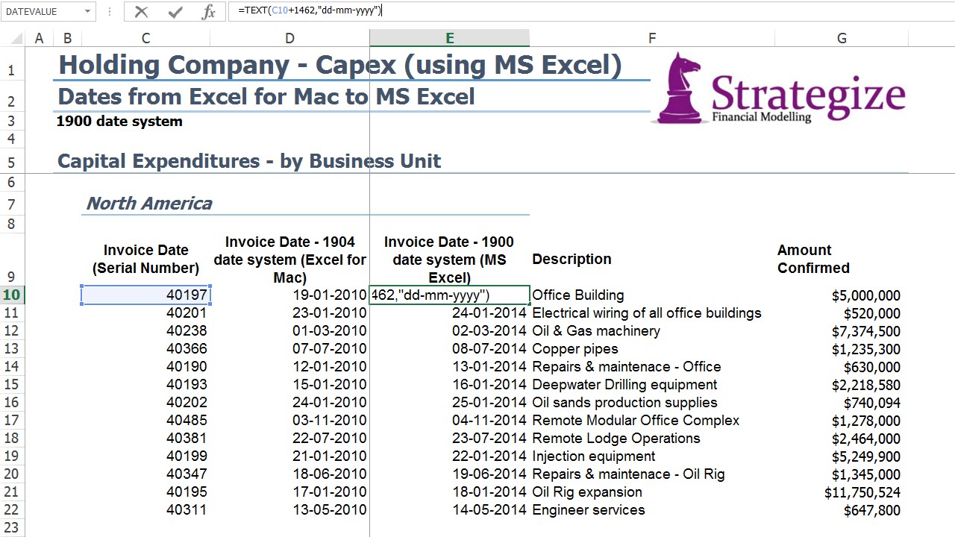Viewport: 955px width, 537px height.
Task: Click the cell being edited in column E
Action: pos(449,295)
